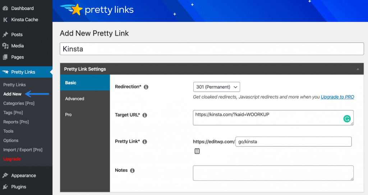368x195 pixels.
Task: Click the Kinsta Cache K icon
Action: point(5,20)
